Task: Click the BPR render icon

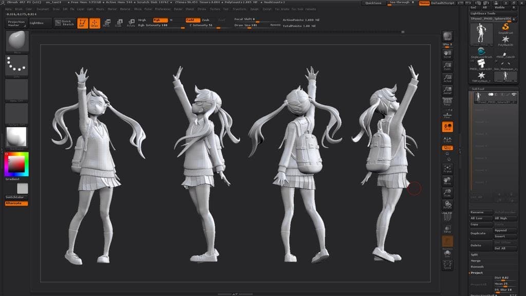Action: coord(447,36)
